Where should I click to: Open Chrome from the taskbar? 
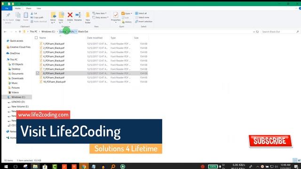pyautogui.click(x=84, y=166)
